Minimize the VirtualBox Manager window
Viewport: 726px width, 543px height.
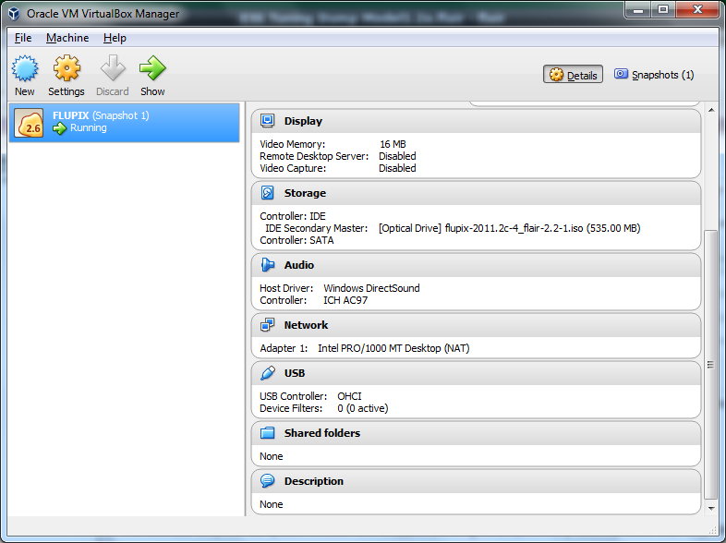[x=638, y=10]
